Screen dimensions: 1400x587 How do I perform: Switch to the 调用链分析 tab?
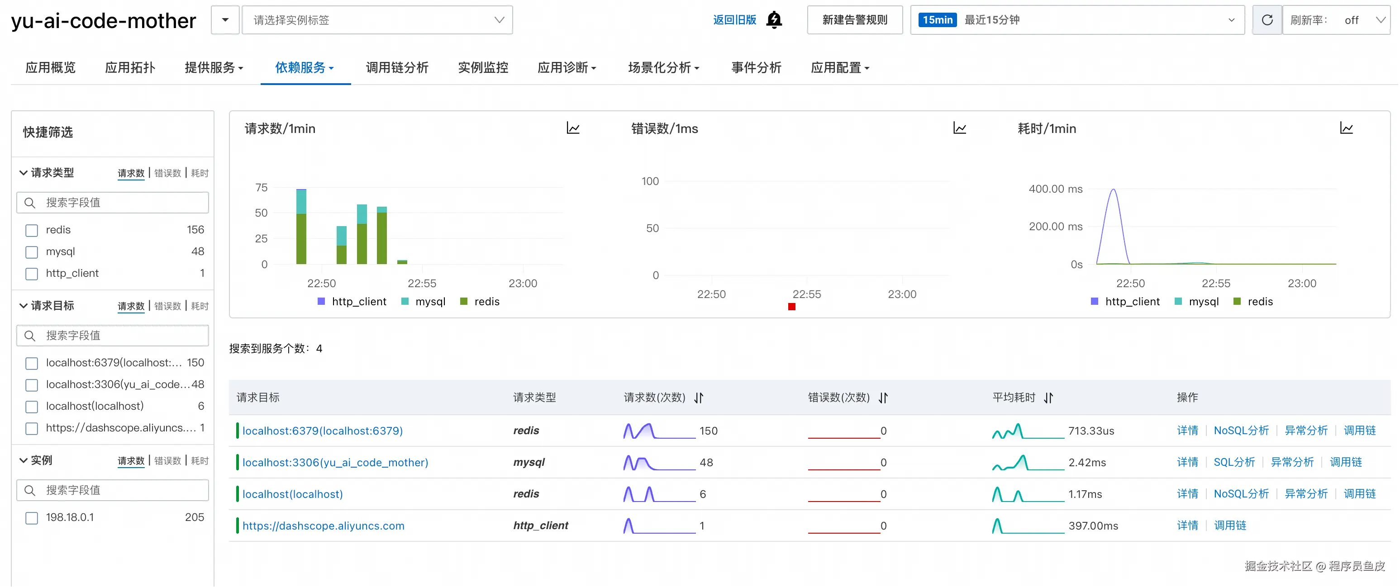coord(397,67)
